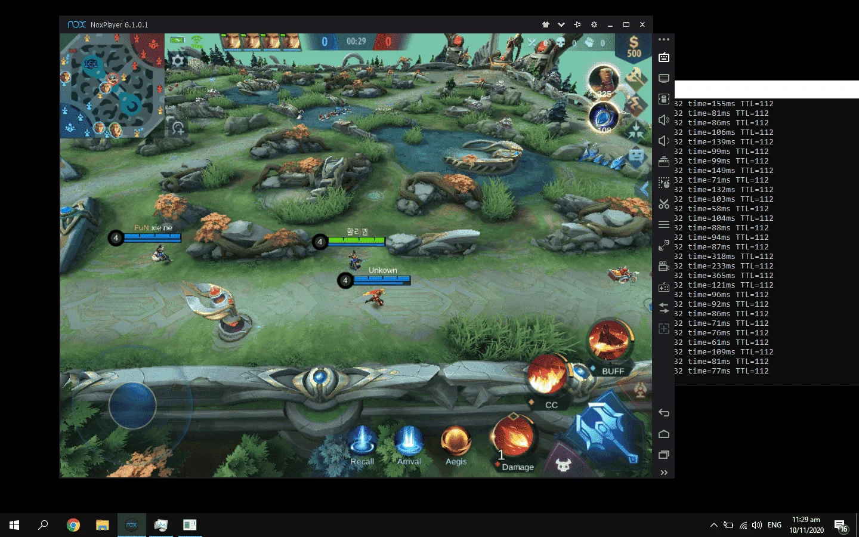Image resolution: width=859 pixels, height=537 pixels.
Task: Open quick chat bubble icon
Action: click(x=636, y=156)
